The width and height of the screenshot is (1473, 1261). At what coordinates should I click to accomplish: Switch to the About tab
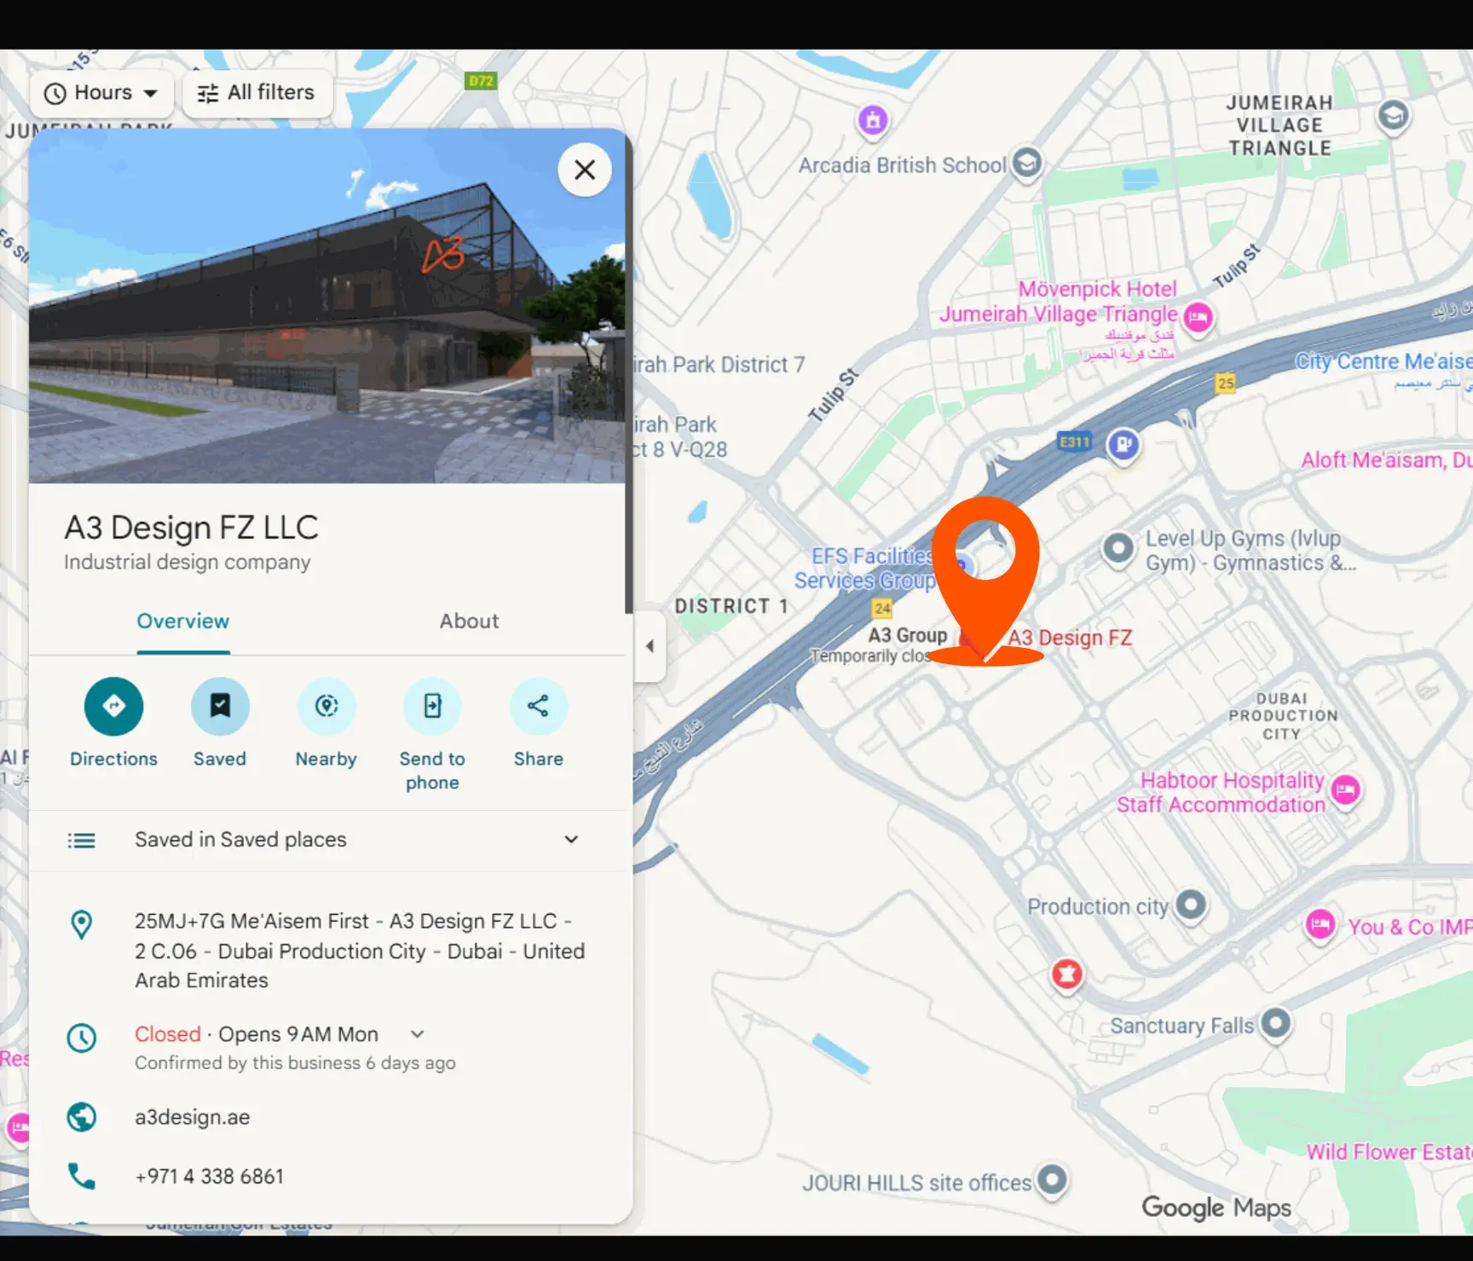(x=469, y=622)
